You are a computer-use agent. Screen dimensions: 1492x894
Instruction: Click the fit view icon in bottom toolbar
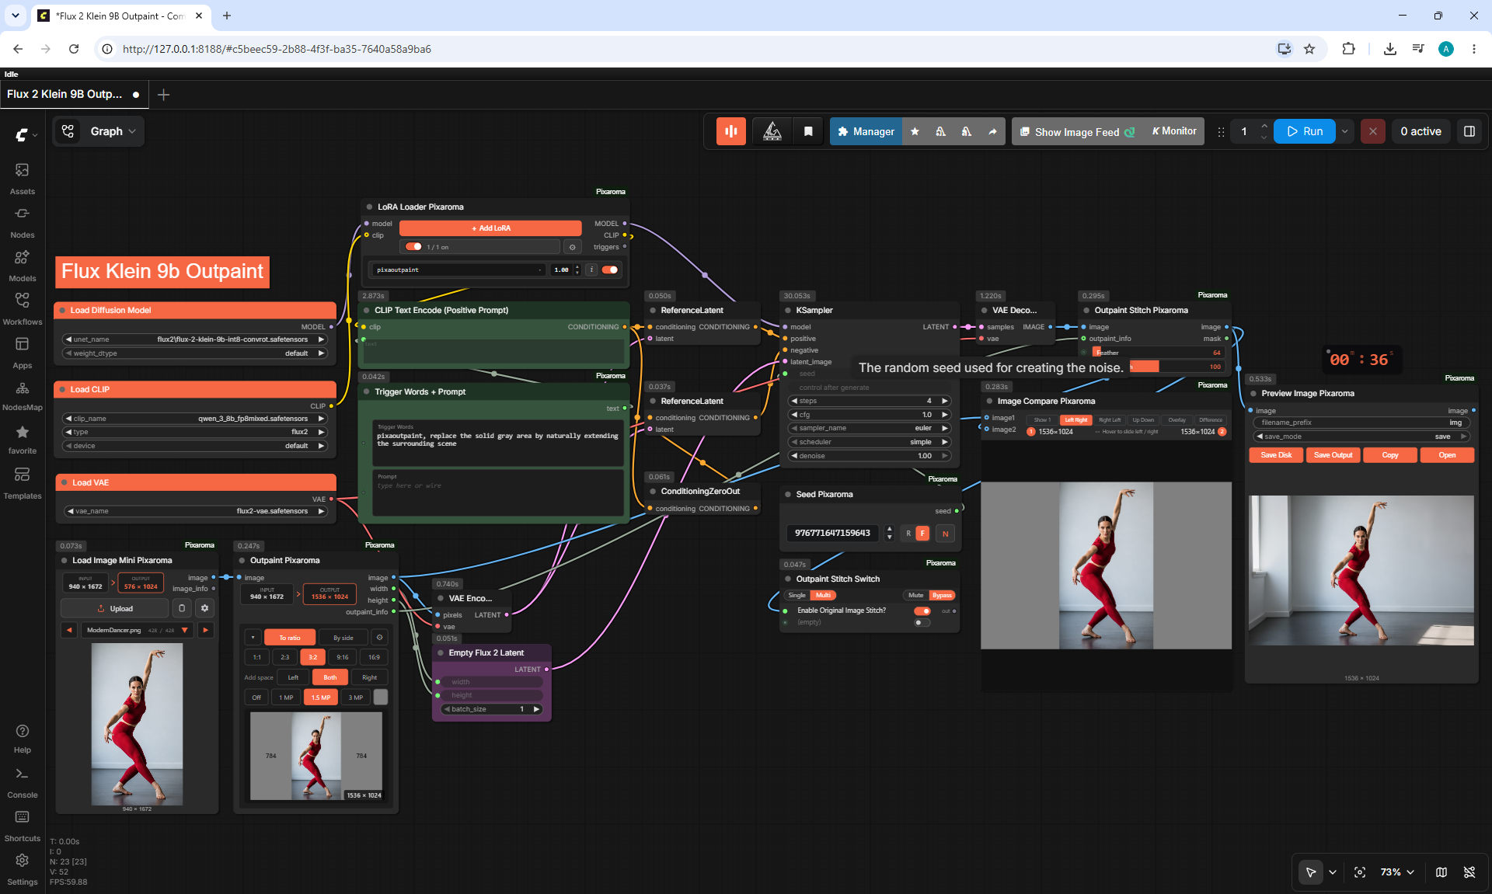coord(1360,872)
